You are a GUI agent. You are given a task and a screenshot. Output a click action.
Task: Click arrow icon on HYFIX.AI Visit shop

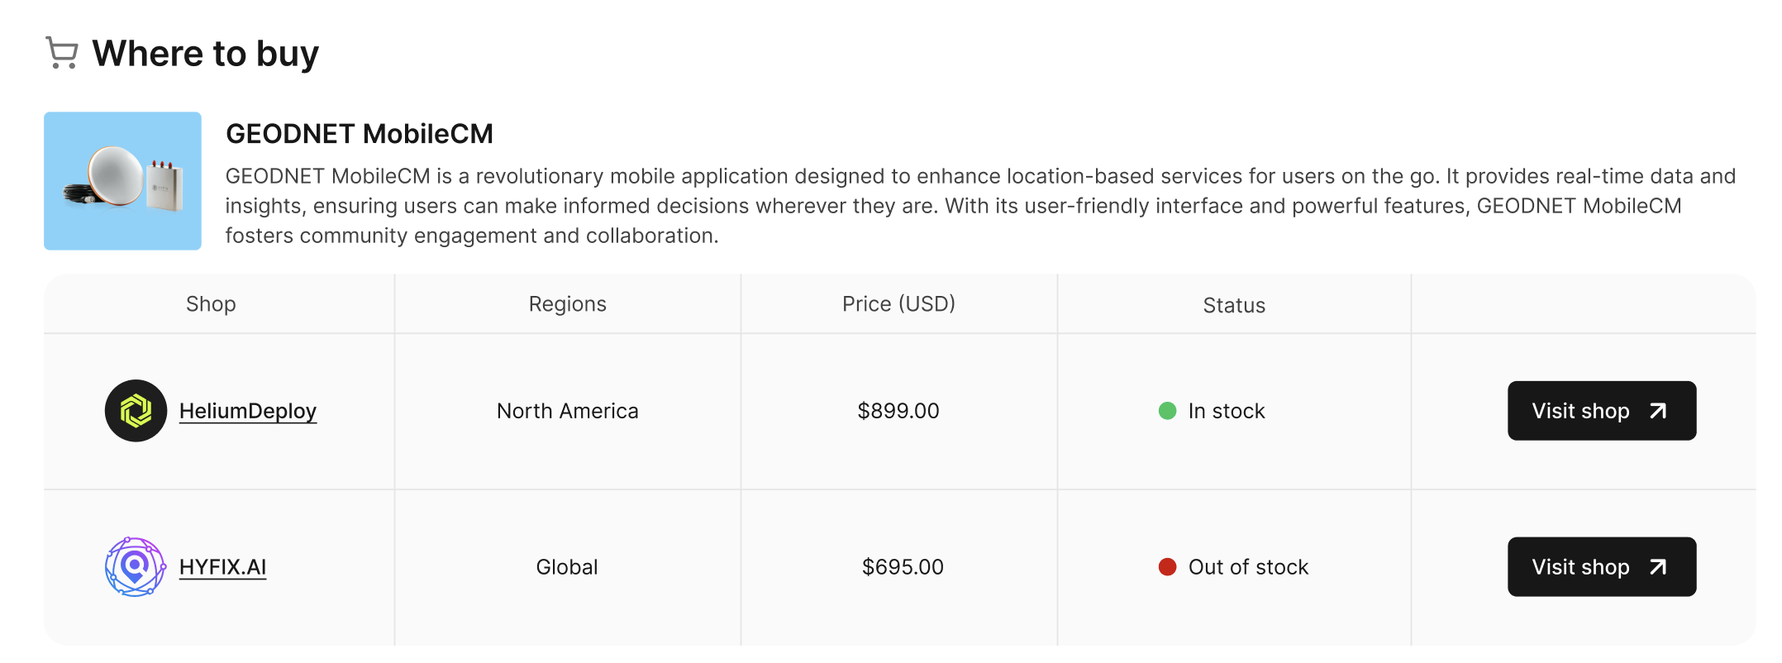point(1658,567)
